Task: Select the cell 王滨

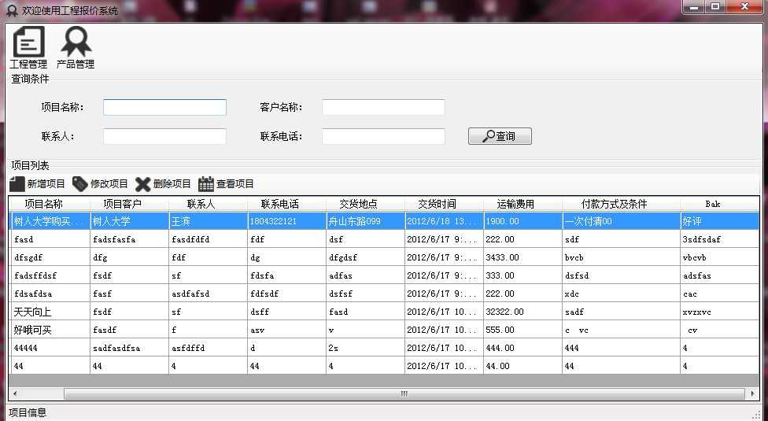Action: 209,221
